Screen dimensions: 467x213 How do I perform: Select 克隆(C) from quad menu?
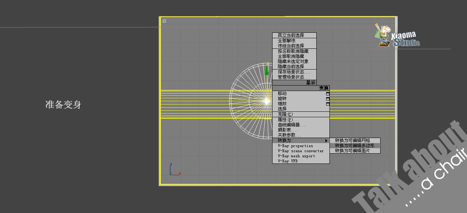pyautogui.click(x=285, y=114)
